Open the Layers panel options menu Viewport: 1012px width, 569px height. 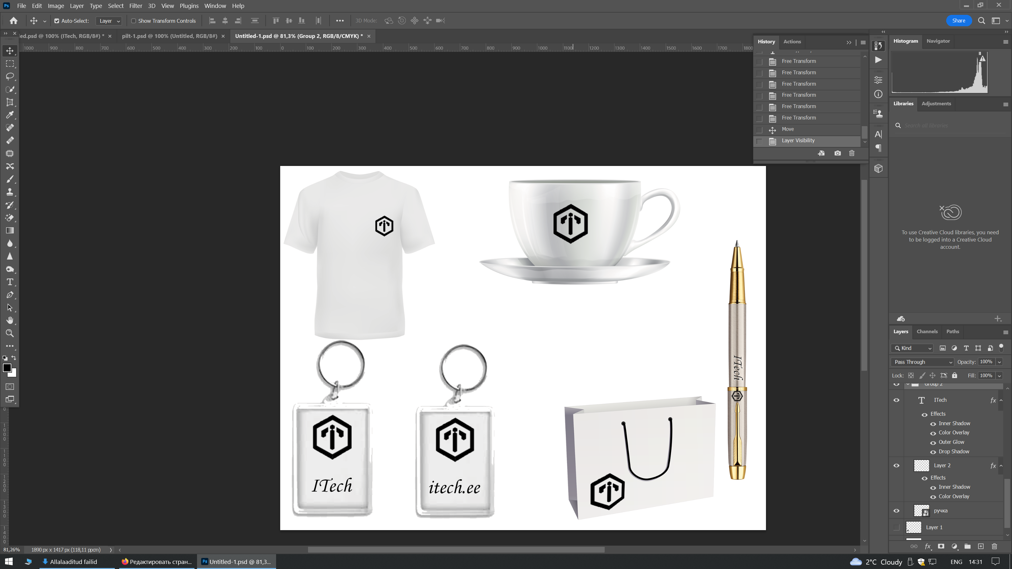(1006, 332)
